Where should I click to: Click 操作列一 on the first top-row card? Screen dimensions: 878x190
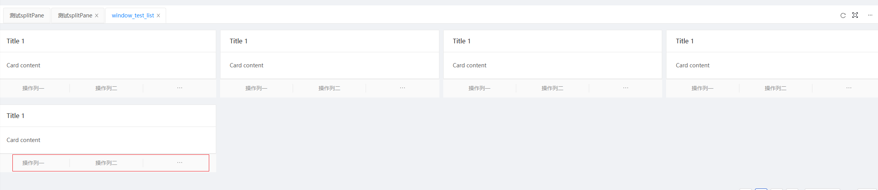tap(33, 88)
